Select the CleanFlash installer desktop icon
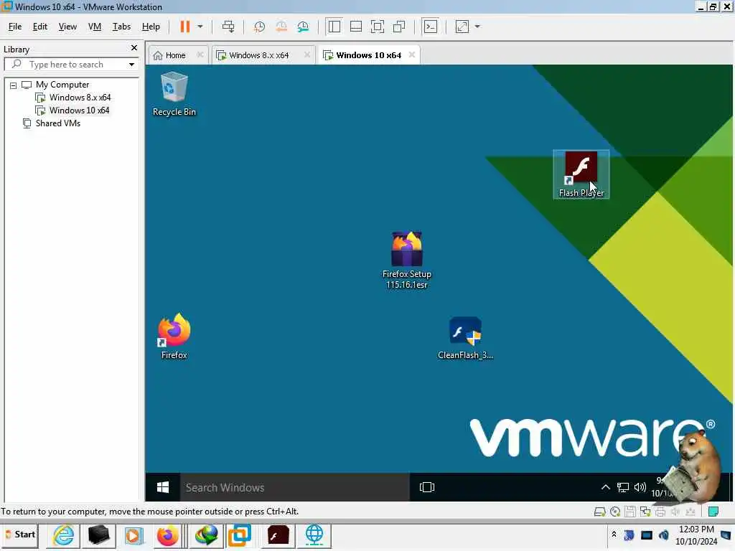Image resolution: width=735 pixels, height=551 pixels. (x=465, y=339)
